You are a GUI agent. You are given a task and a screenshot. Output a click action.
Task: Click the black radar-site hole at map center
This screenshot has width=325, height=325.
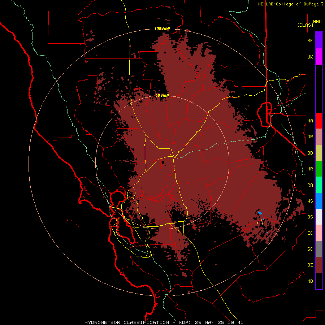(162, 162)
